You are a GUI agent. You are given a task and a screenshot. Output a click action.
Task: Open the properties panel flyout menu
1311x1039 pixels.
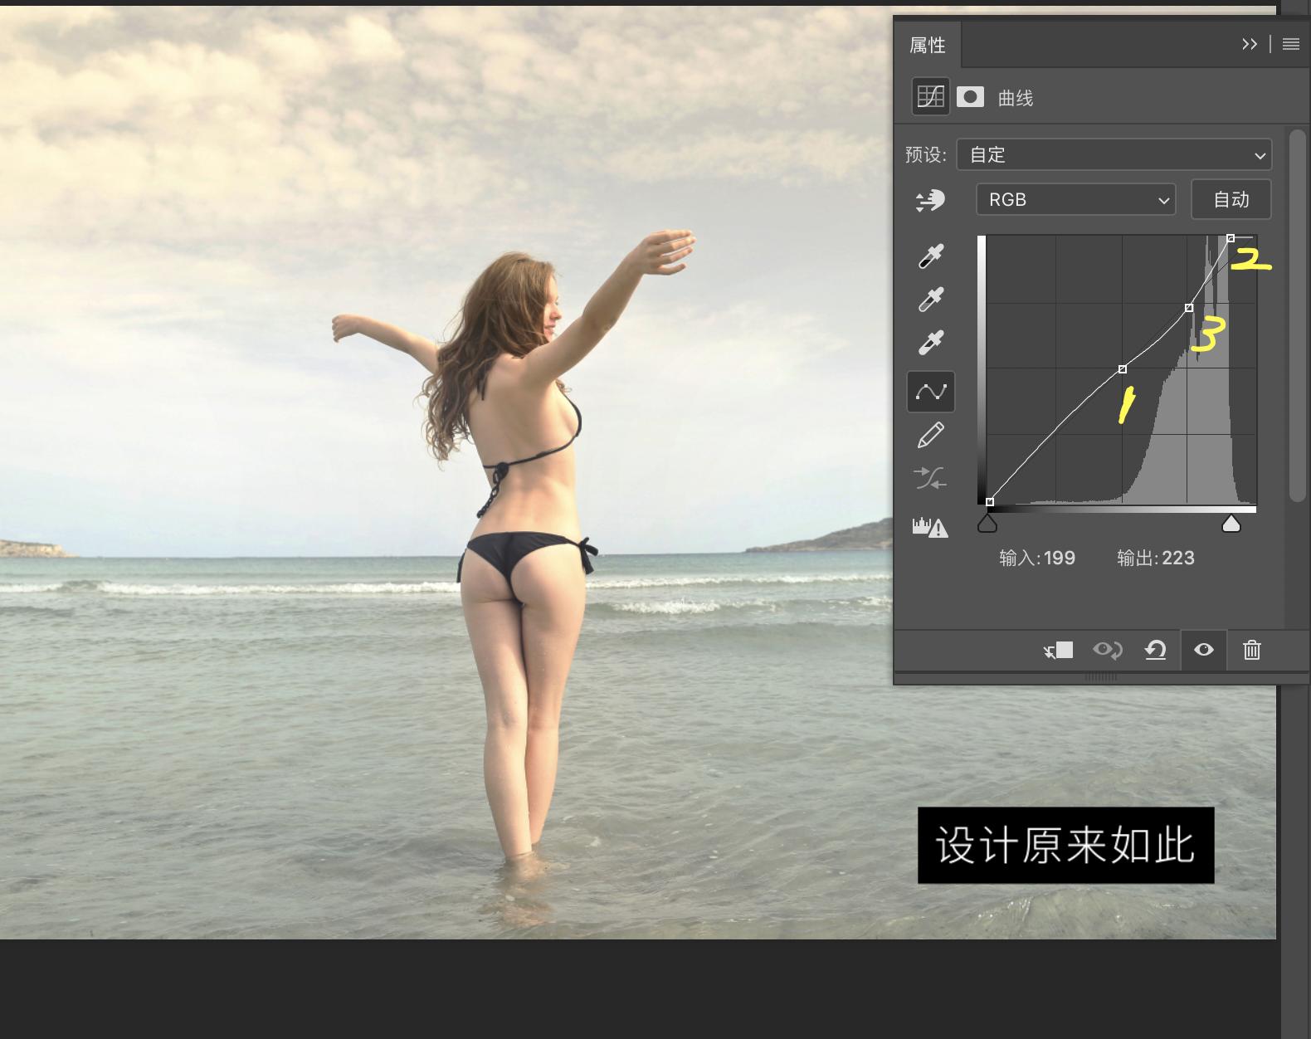point(1290,45)
